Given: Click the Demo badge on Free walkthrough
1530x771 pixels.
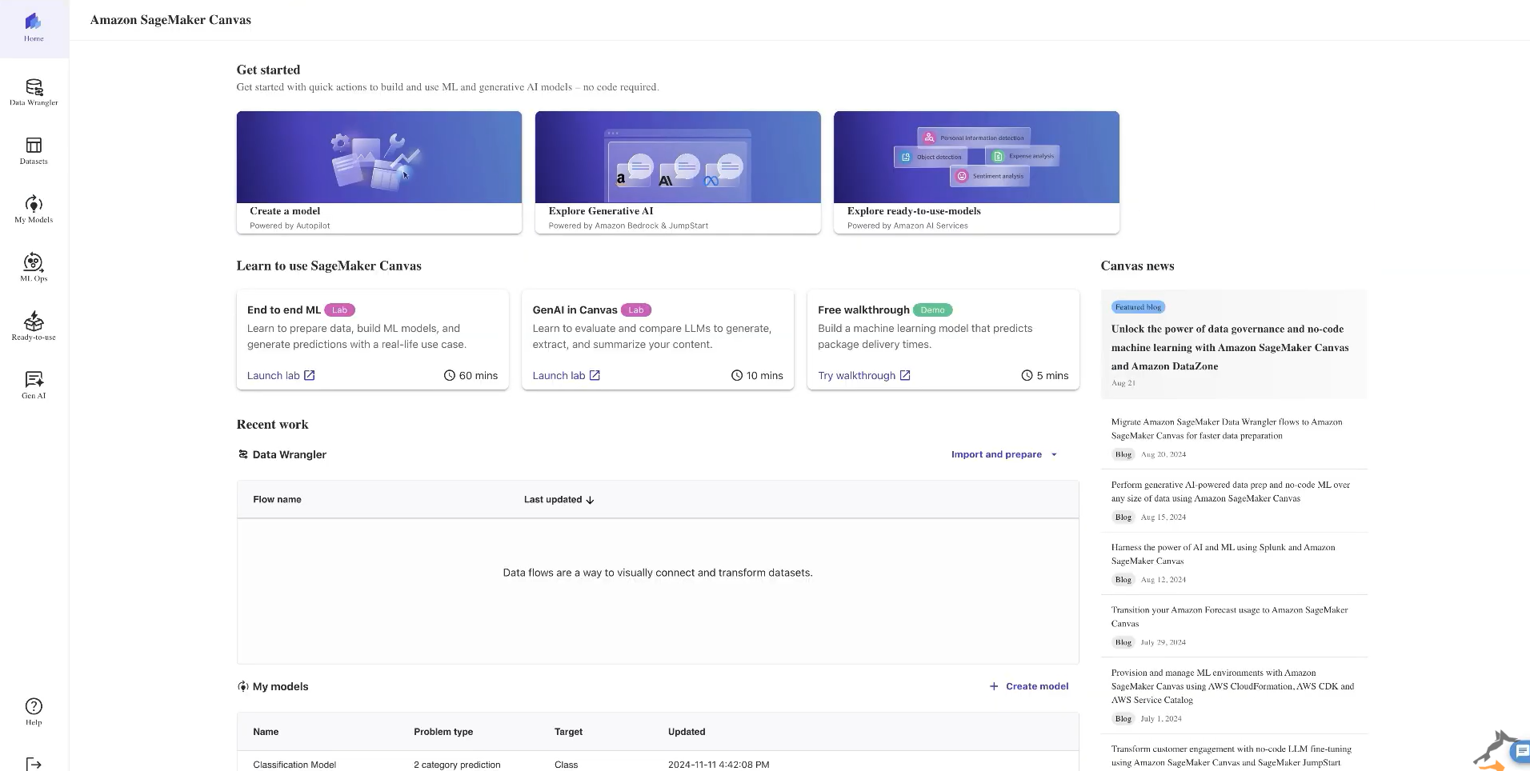Looking at the screenshot, I should [932, 310].
